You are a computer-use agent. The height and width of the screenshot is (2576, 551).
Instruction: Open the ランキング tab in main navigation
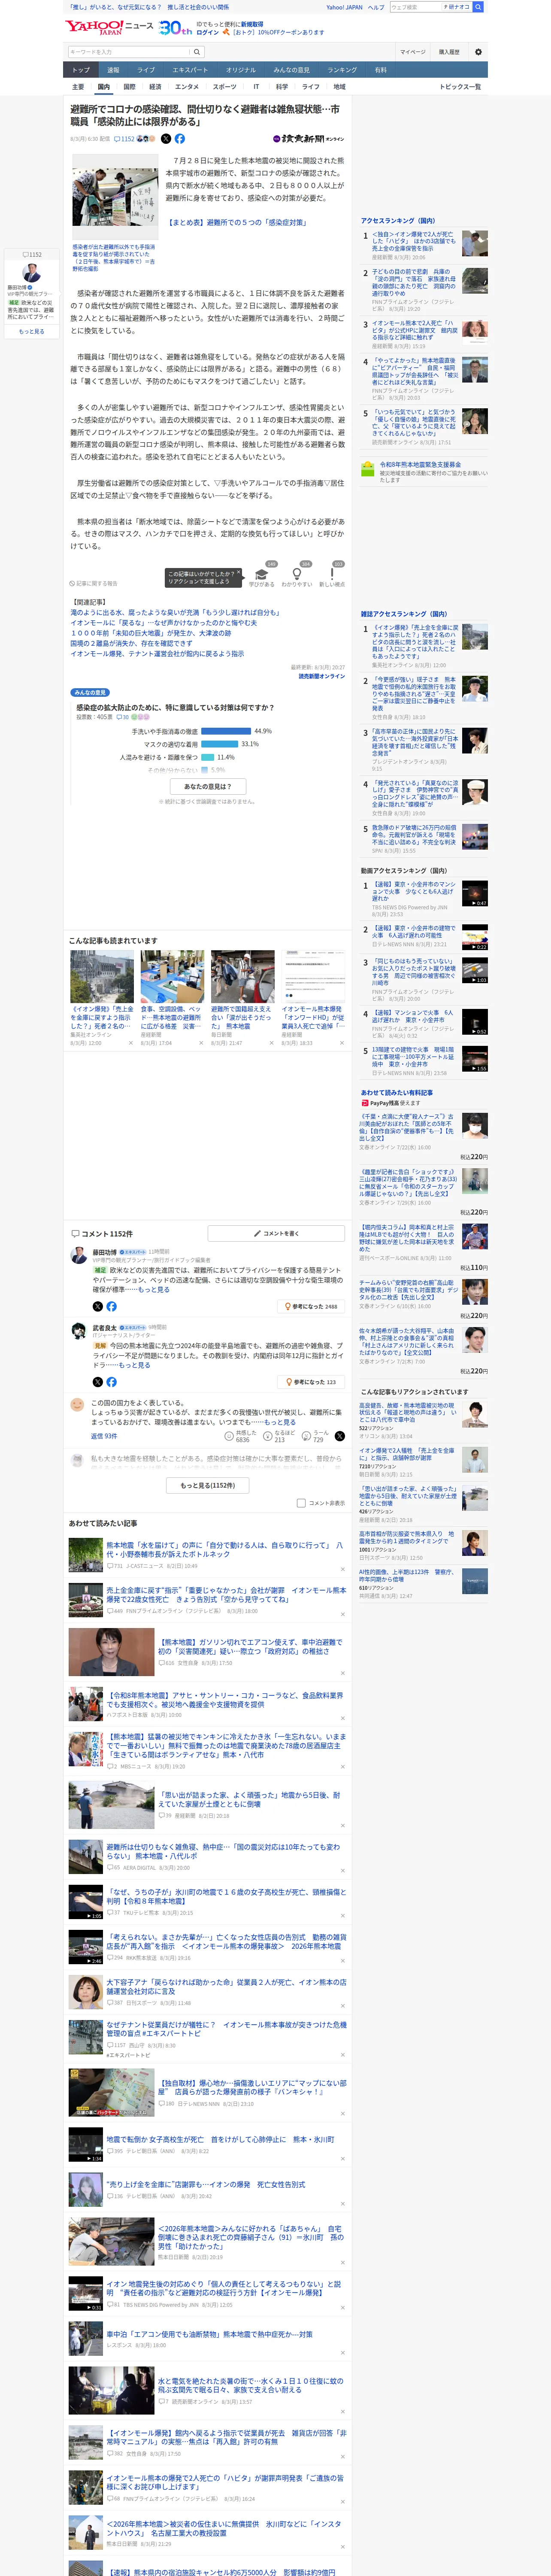click(342, 70)
